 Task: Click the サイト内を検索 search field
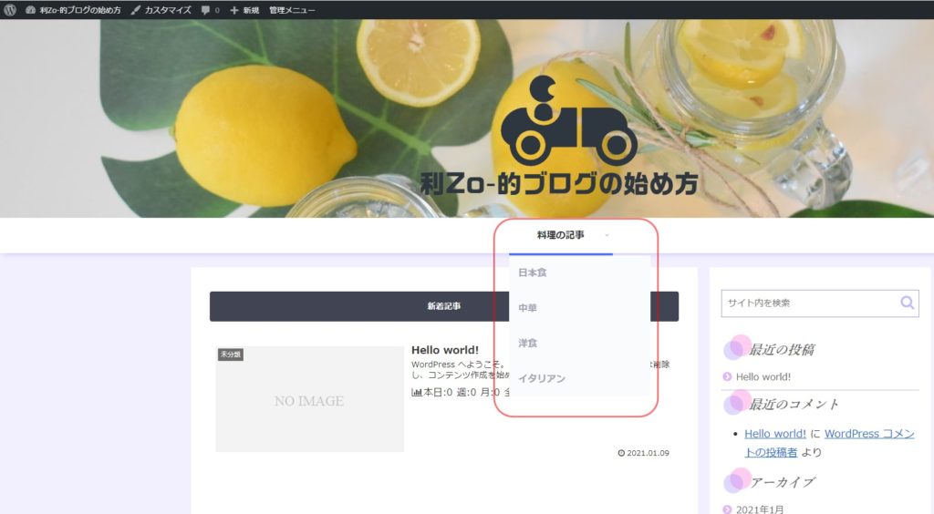[x=809, y=303]
